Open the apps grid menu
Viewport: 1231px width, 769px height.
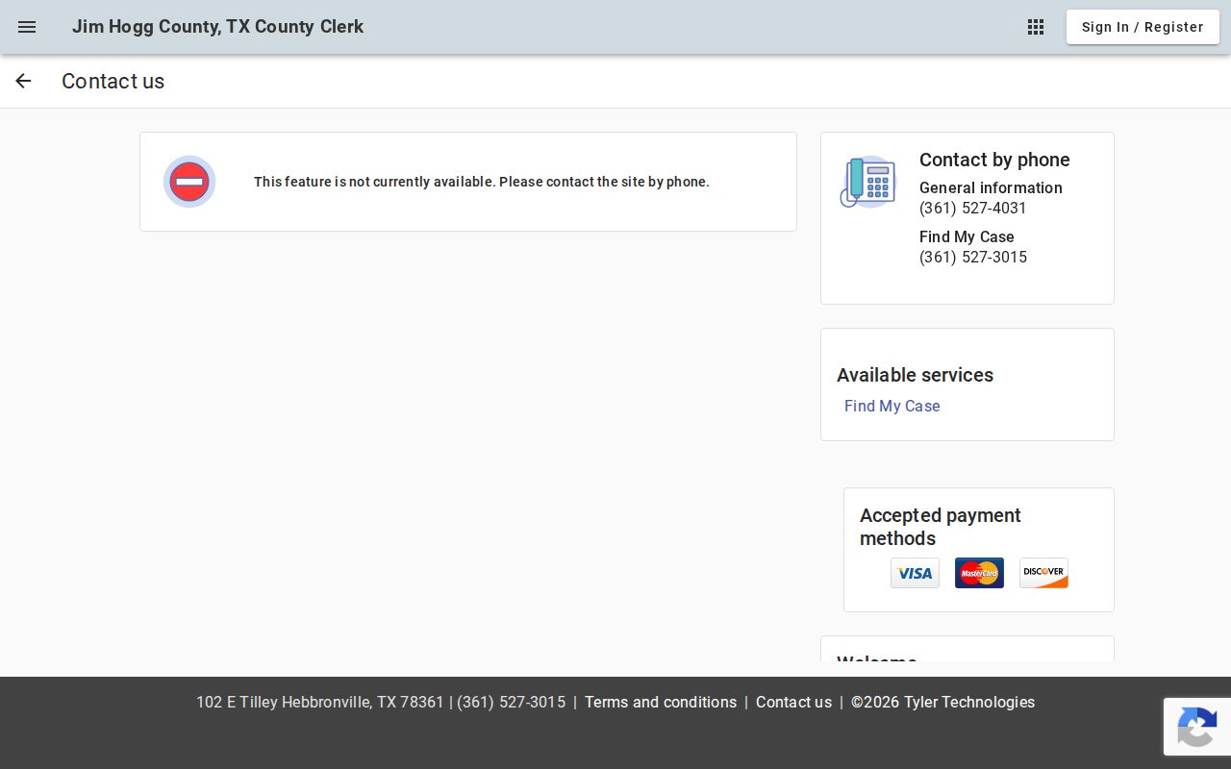[1036, 27]
